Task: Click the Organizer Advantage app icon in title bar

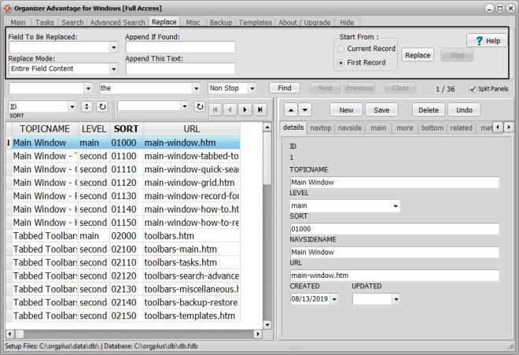Action: [8, 9]
